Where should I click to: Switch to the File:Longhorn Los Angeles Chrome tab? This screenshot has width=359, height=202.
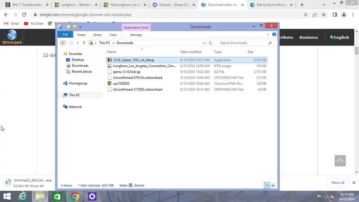point(125,5)
